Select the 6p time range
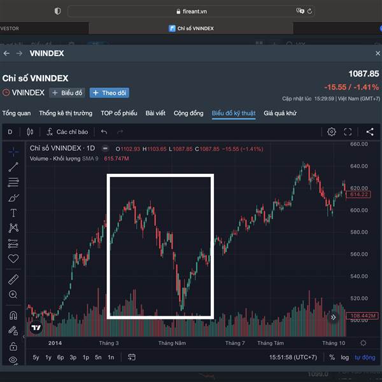 [60, 357]
